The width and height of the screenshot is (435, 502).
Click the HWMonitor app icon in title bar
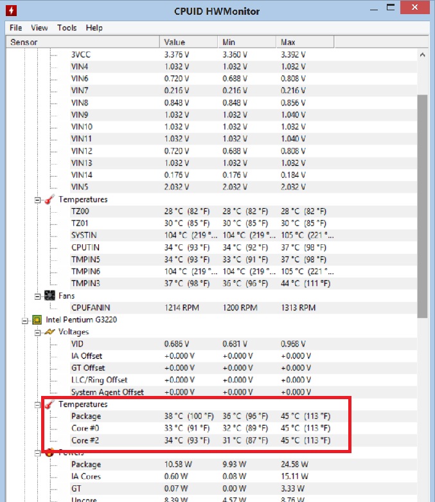11,10
